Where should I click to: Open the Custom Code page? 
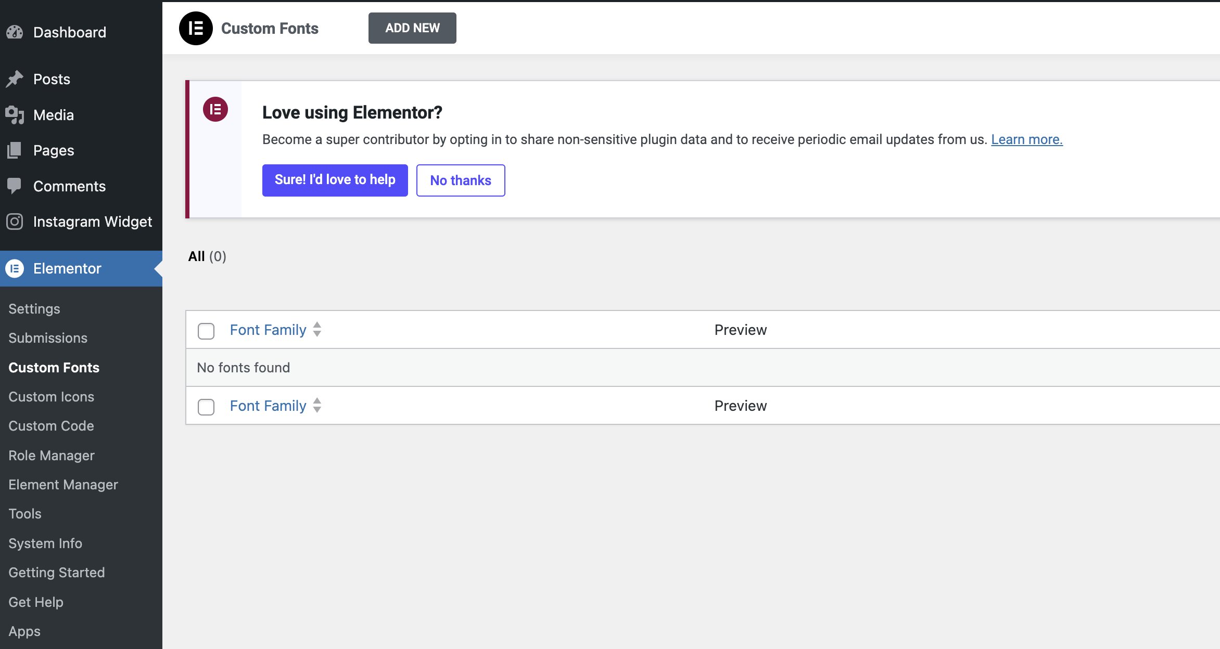click(50, 425)
